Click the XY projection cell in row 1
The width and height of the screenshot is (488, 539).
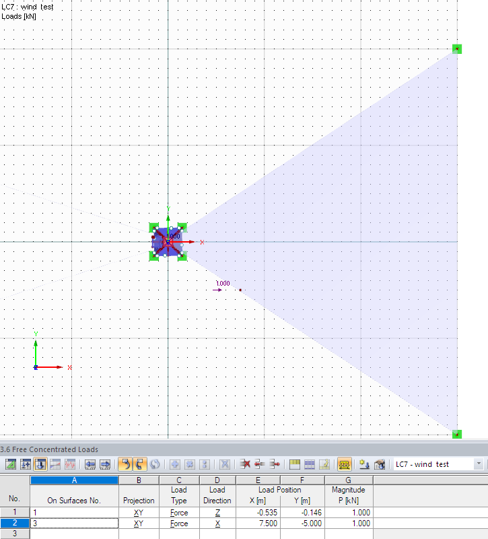[x=139, y=513]
